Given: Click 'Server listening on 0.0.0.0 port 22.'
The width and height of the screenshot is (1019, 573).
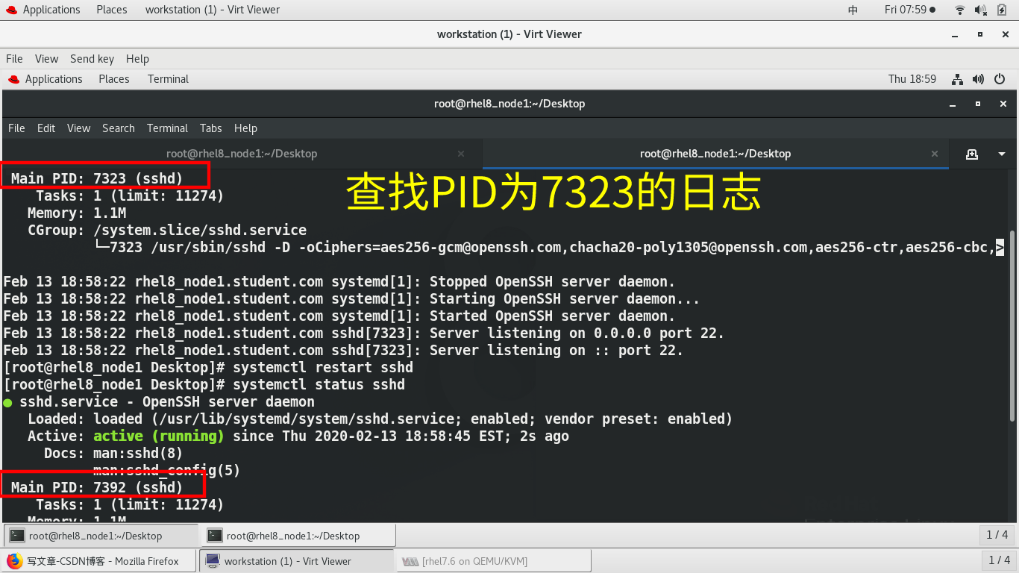Looking at the screenshot, I should (x=577, y=334).
